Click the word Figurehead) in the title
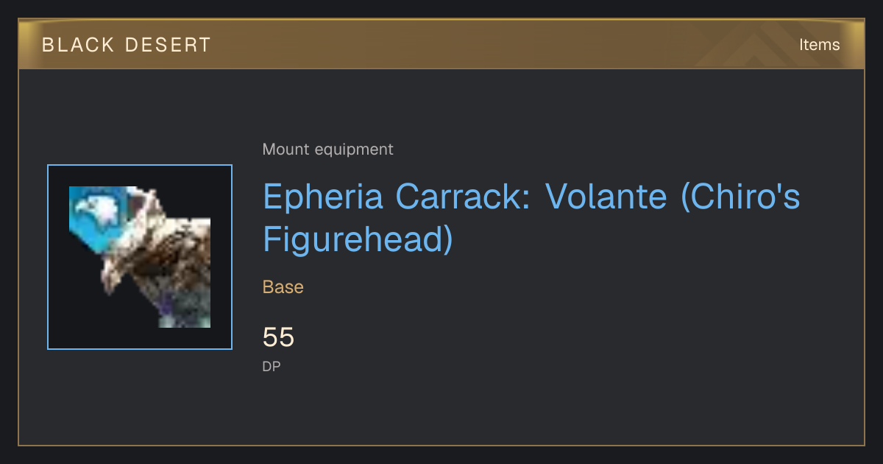 [358, 240]
